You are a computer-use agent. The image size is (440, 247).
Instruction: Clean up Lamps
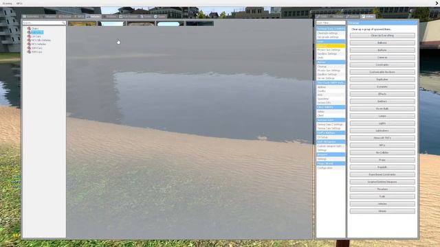pyautogui.click(x=382, y=116)
